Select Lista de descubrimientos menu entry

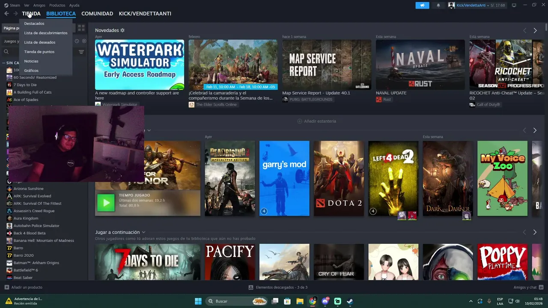(46, 33)
